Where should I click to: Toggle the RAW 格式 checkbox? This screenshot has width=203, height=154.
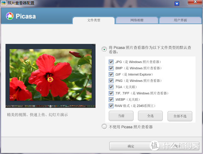111,106
